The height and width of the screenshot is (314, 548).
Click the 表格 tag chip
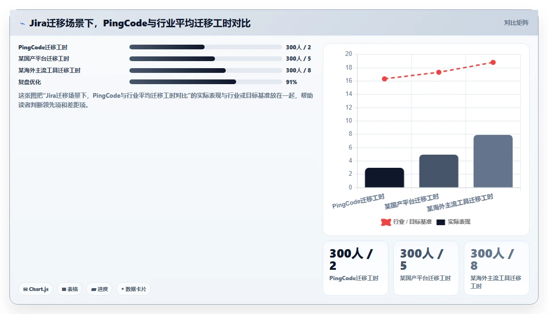click(x=70, y=289)
